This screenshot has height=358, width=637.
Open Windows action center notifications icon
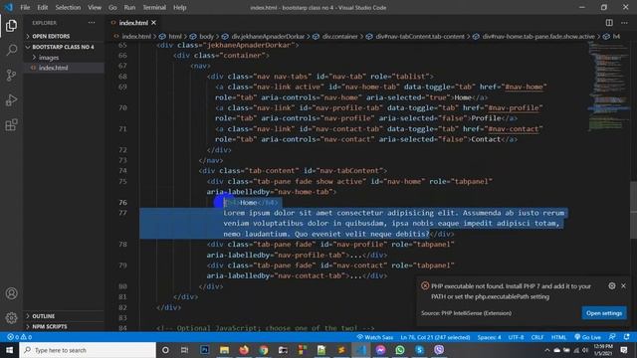point(624,350)
